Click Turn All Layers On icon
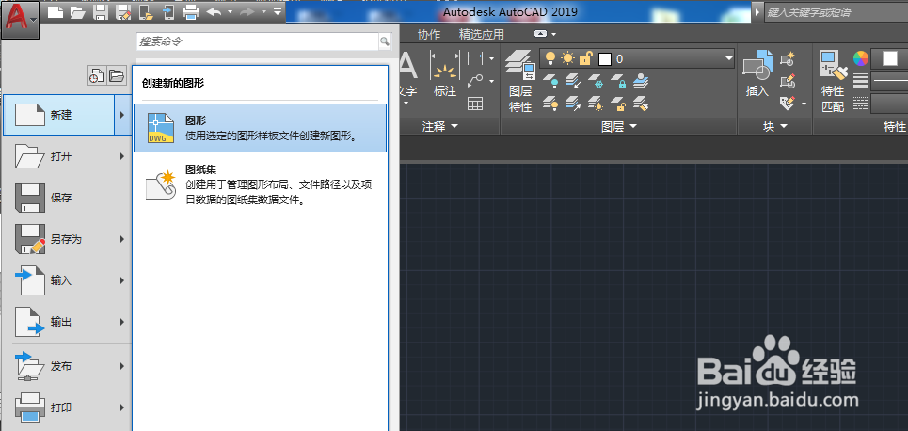This screenshot has width=908, height=431. [551, 104]
